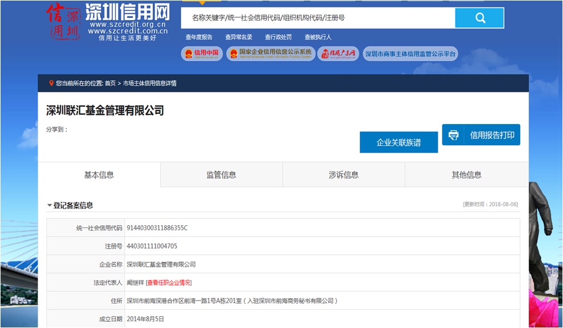The height and width of the screenshot is (328, 563).
Task: Click the 分享到 label
Action: [x=57, y=130]
